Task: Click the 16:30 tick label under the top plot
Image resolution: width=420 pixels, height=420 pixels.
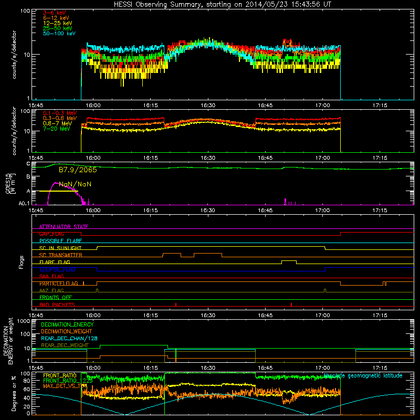Action: [208, 106]
